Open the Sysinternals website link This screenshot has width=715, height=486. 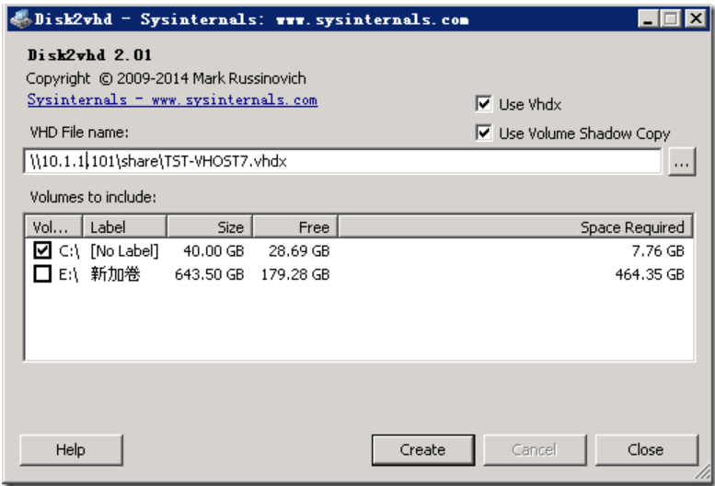(x=172, y=99)
